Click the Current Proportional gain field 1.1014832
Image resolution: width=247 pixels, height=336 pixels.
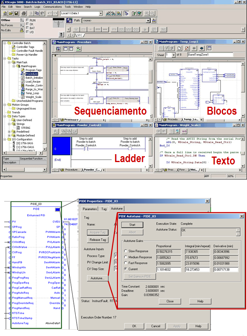pyautogui.click(x=168, y=270)
